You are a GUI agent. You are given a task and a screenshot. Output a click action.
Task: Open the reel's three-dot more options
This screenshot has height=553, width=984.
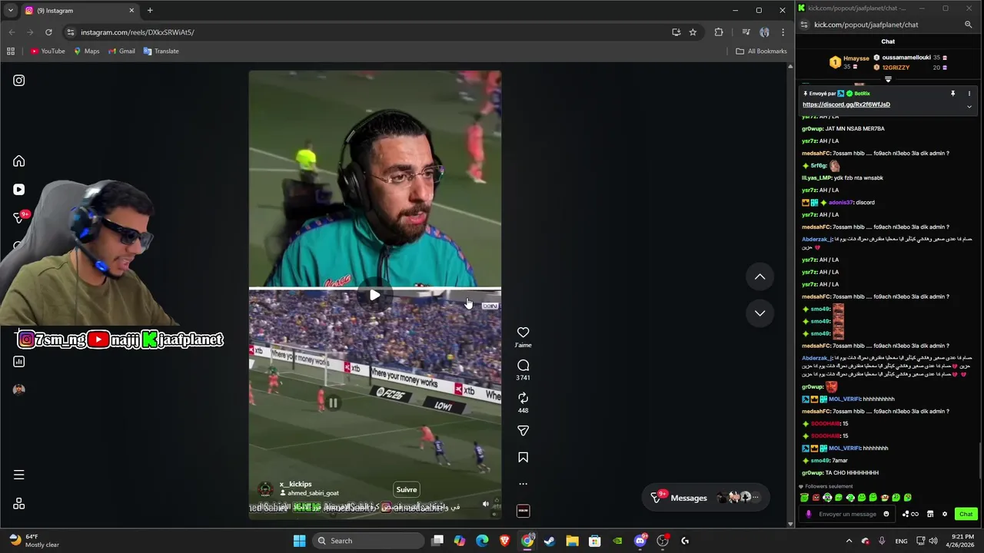523,484
